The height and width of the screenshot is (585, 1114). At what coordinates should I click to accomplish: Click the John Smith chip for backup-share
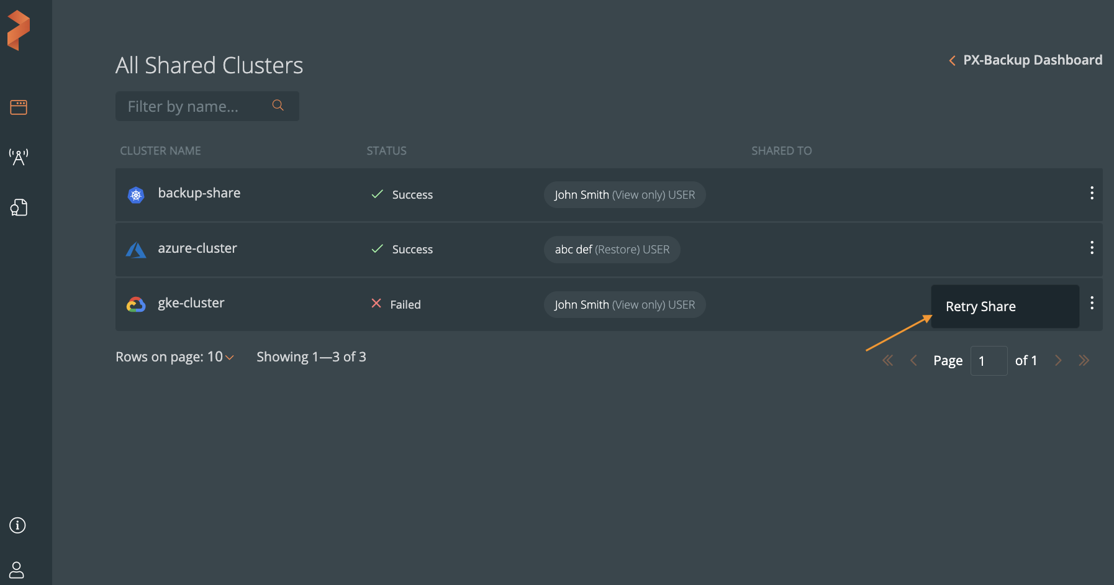[x=624, y=195]
